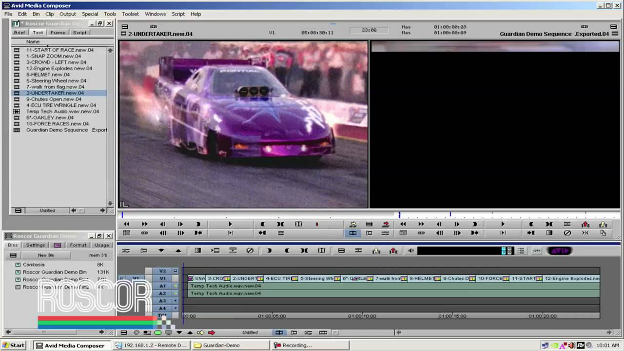The height and width of the screenshot is (351, 624).
Task: Click the 1394 button in timeline toolbar
Action: [537, 251]
